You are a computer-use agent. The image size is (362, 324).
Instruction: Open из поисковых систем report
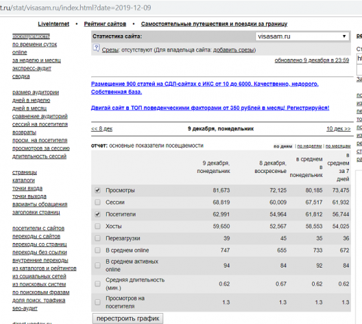point(39,284)
